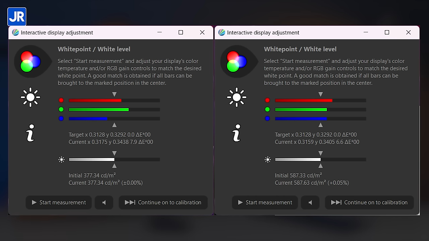Screen dimensions: 429x241
Task: Click the white luminance bar in right window
Action: (320, 160)
